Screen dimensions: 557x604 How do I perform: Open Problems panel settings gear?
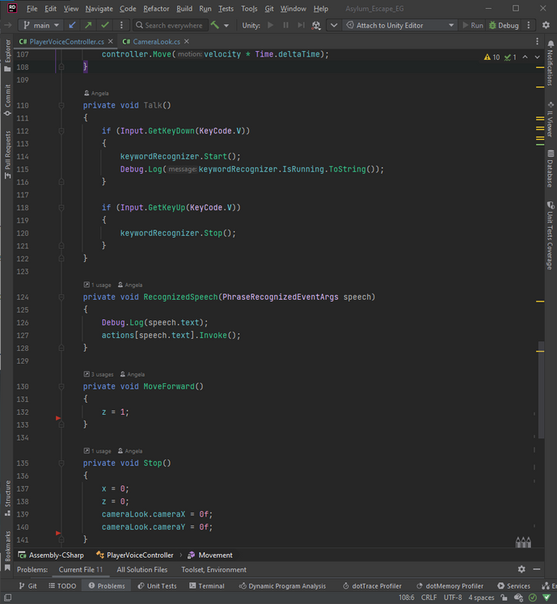click(521, 569)
